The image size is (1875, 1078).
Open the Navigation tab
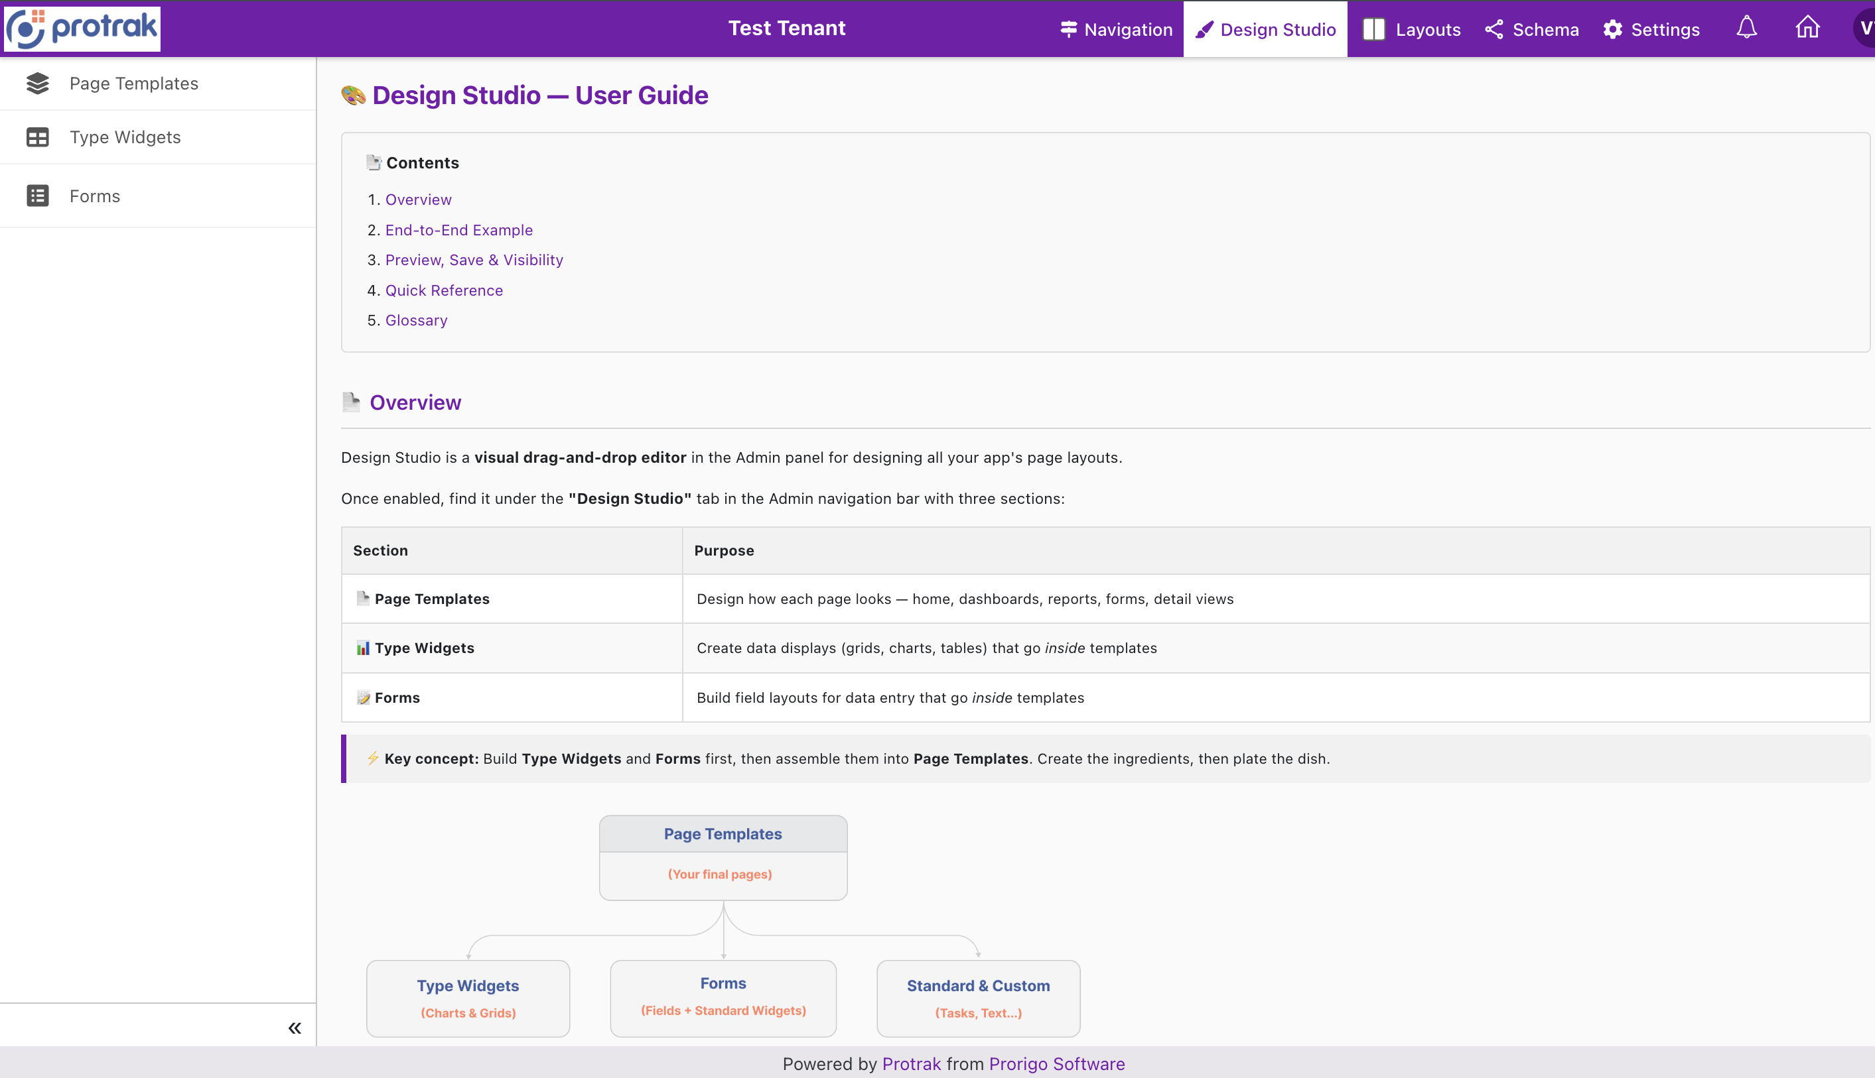(x=1117, y=29)
